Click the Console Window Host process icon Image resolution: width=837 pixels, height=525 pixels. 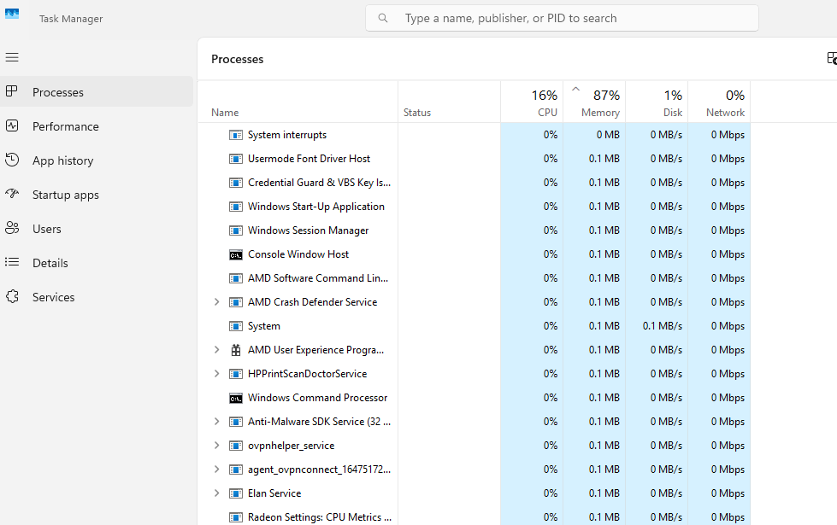coord(236,254)
